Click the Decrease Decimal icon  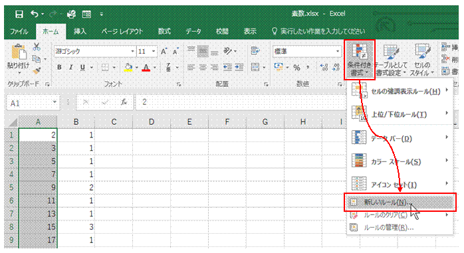[336, 68]
